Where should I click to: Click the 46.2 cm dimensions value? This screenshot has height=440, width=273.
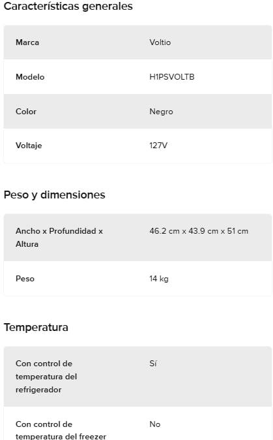click(x=199, y=231)
